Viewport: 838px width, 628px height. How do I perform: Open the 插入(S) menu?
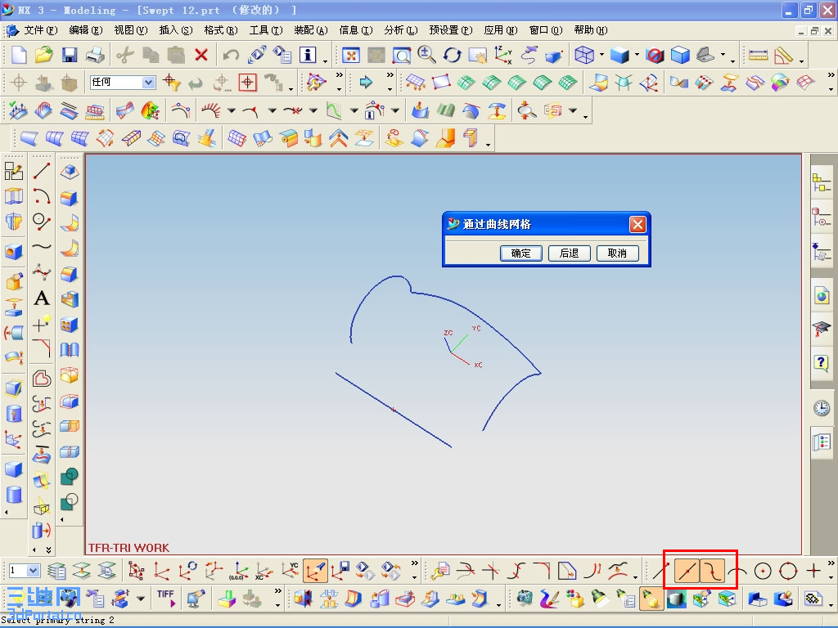pyautogui.click(x=175, y=30)
